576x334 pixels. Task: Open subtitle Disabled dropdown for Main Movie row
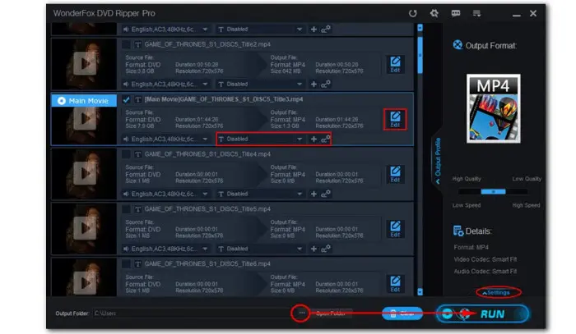click(x=261, y=140)
